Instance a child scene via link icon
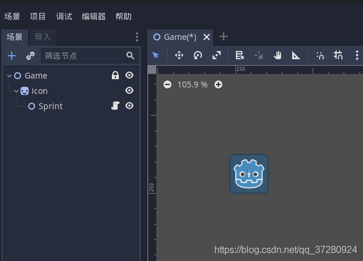 coord(30,56)
